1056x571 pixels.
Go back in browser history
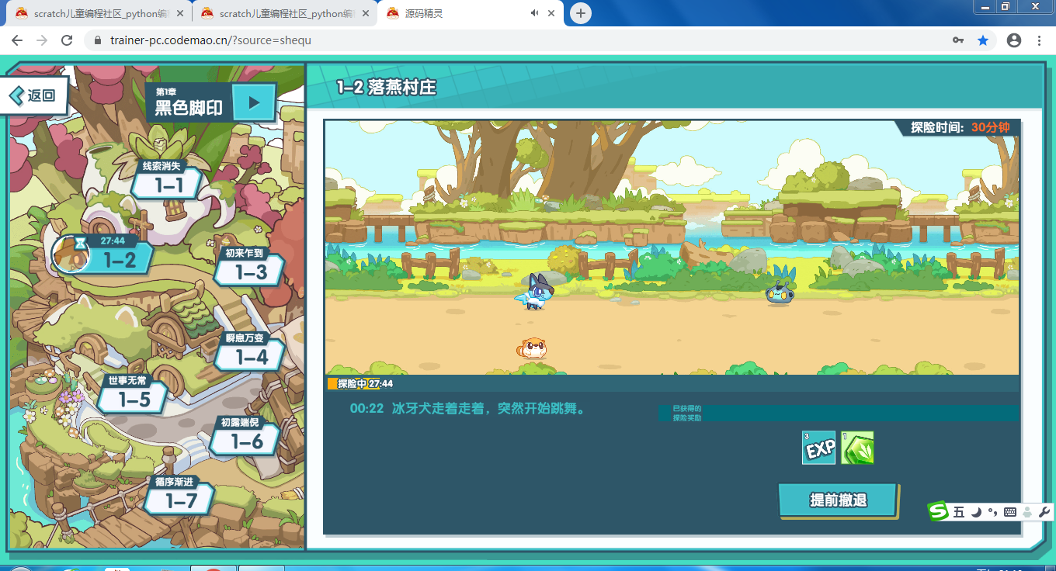pos(17,40)
